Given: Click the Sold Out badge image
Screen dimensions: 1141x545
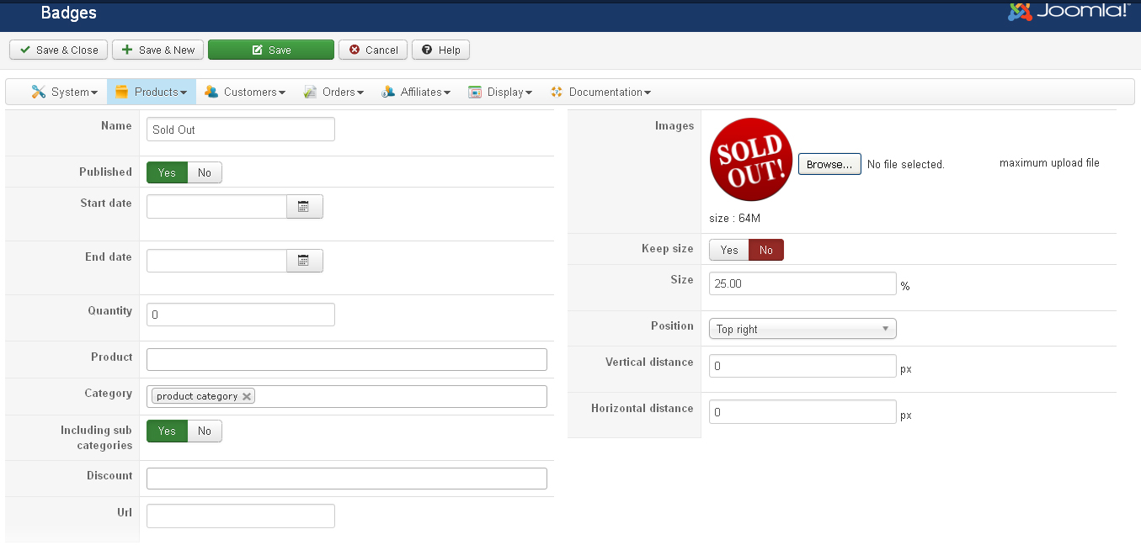Looking at the screenshot, I should click(x=751, y=160).
